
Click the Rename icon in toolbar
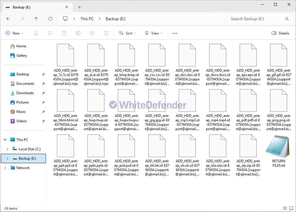pos(78,33)
